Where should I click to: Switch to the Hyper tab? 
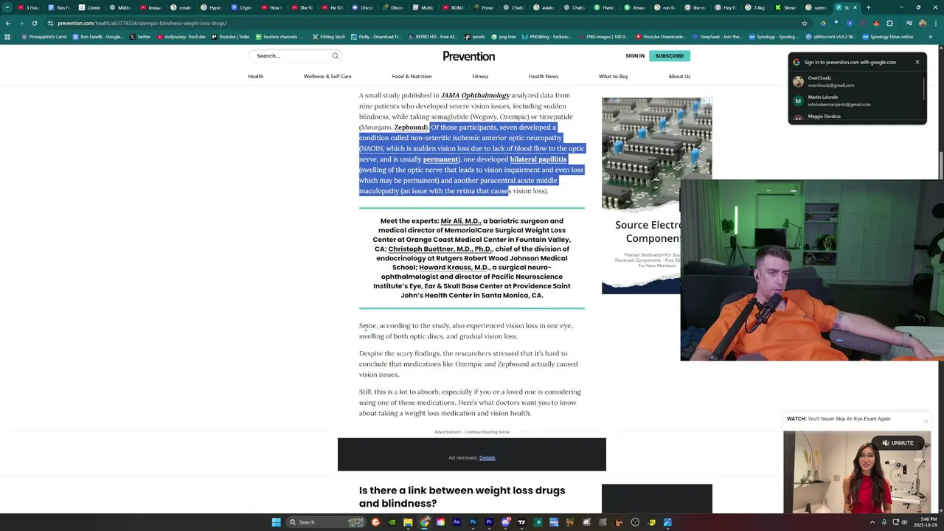211,7
